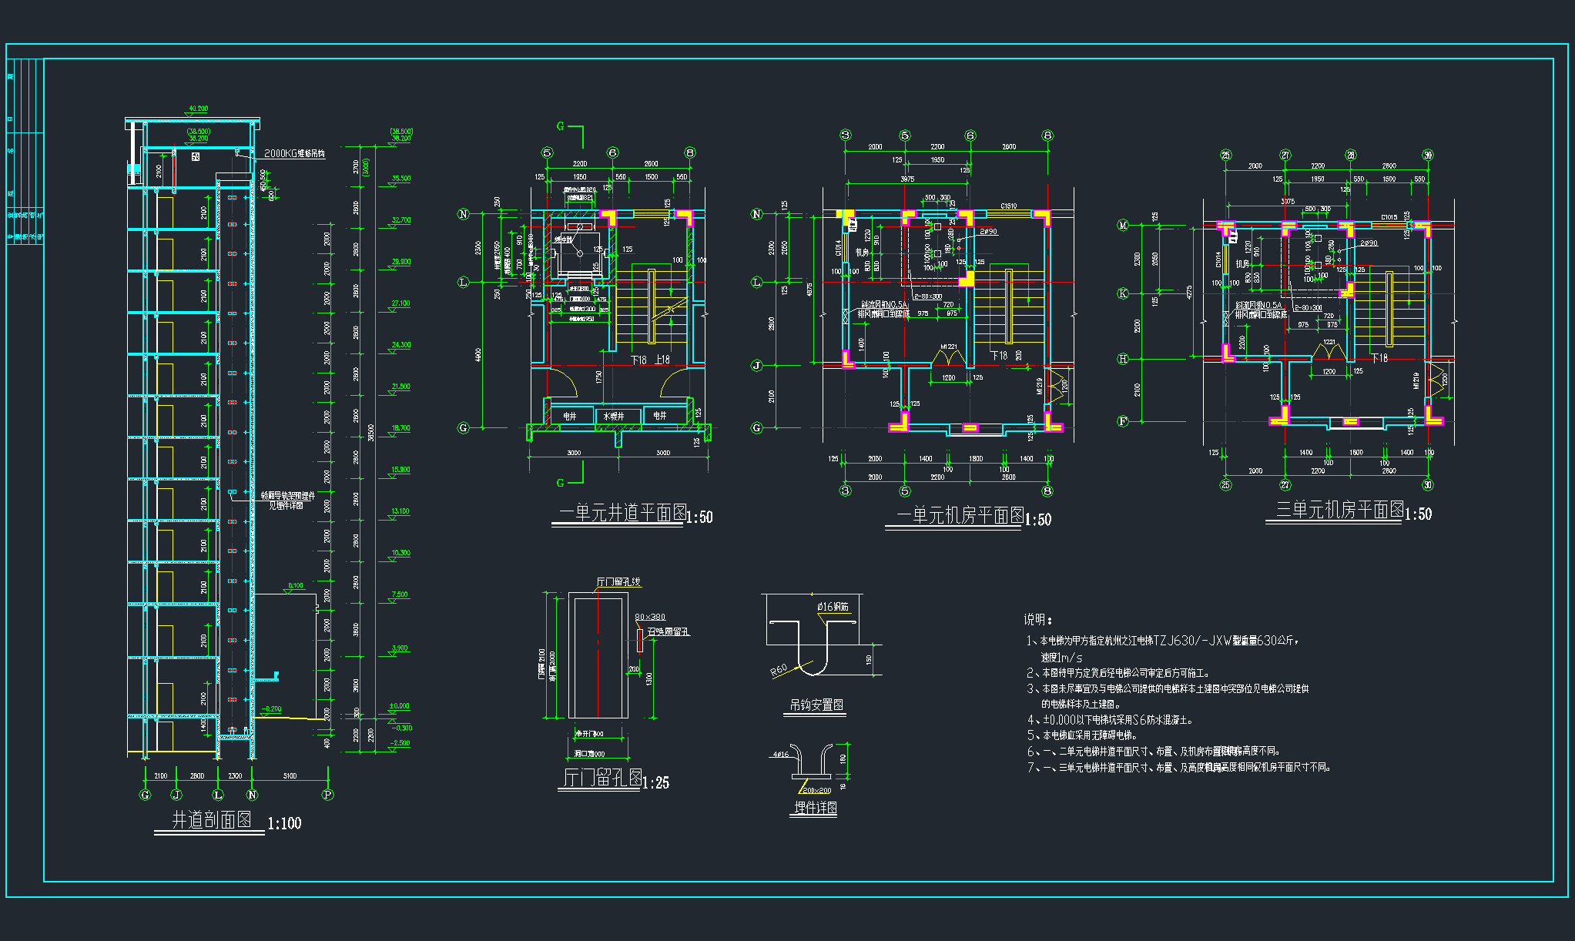
Task: Click the 6.100 elevation label in section
Action: point(296,585)
